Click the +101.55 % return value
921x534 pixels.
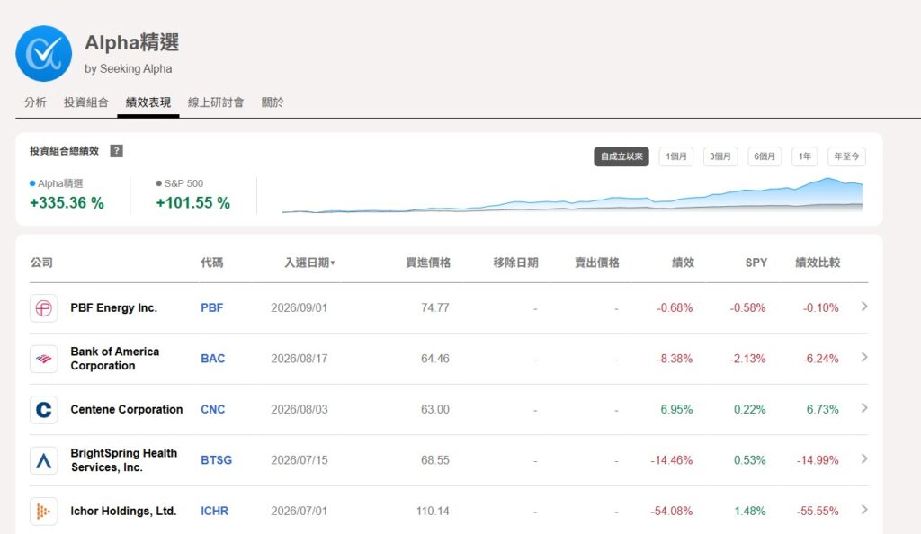tap(192, 203)
